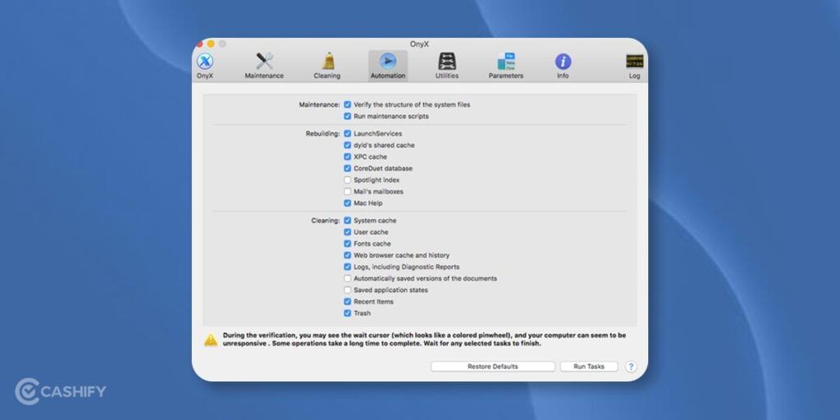Toggle the System cache checkbox

(348, 221)
